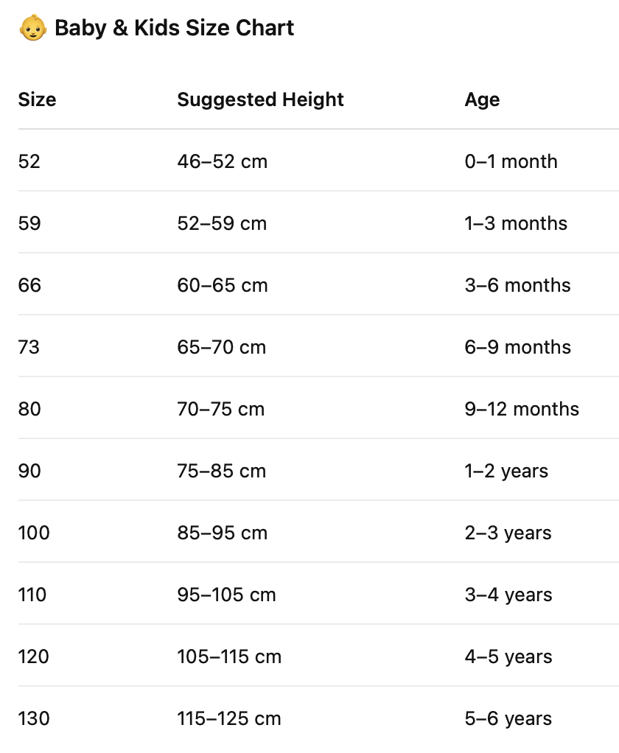Click the Suggested Height column header
This screenshot has width=619, height=753.
(x=260, y=99)
